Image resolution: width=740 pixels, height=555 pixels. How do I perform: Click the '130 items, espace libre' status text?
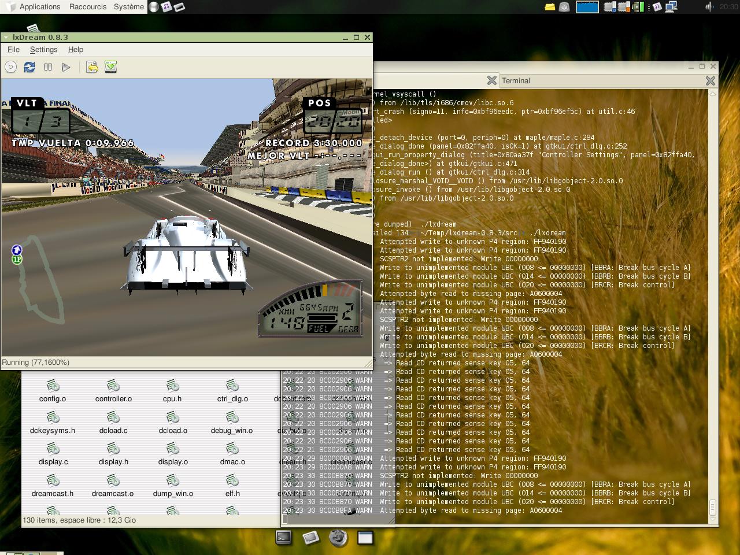pos(79,520)
